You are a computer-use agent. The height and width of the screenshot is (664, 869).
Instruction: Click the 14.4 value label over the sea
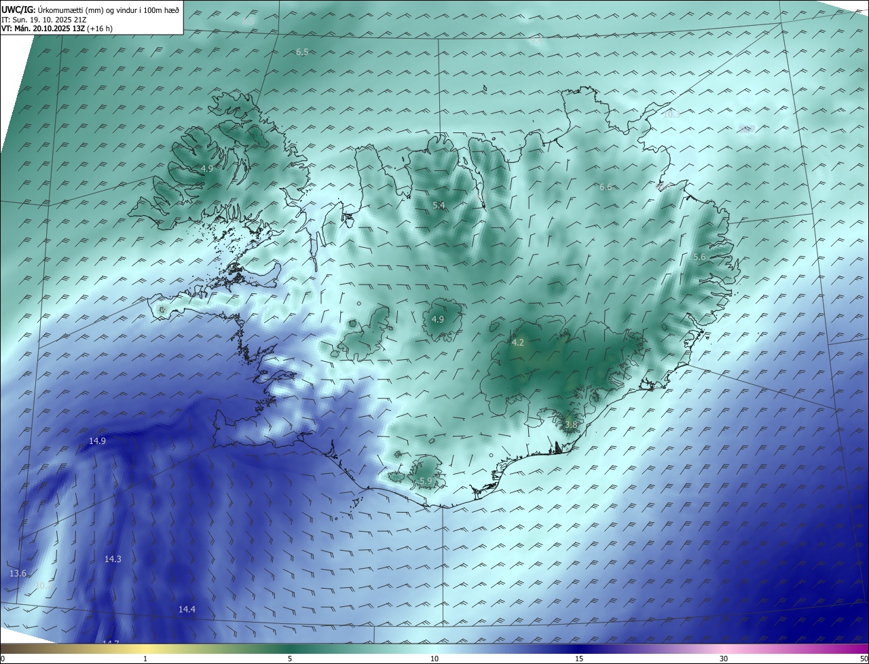click(187, 610)
